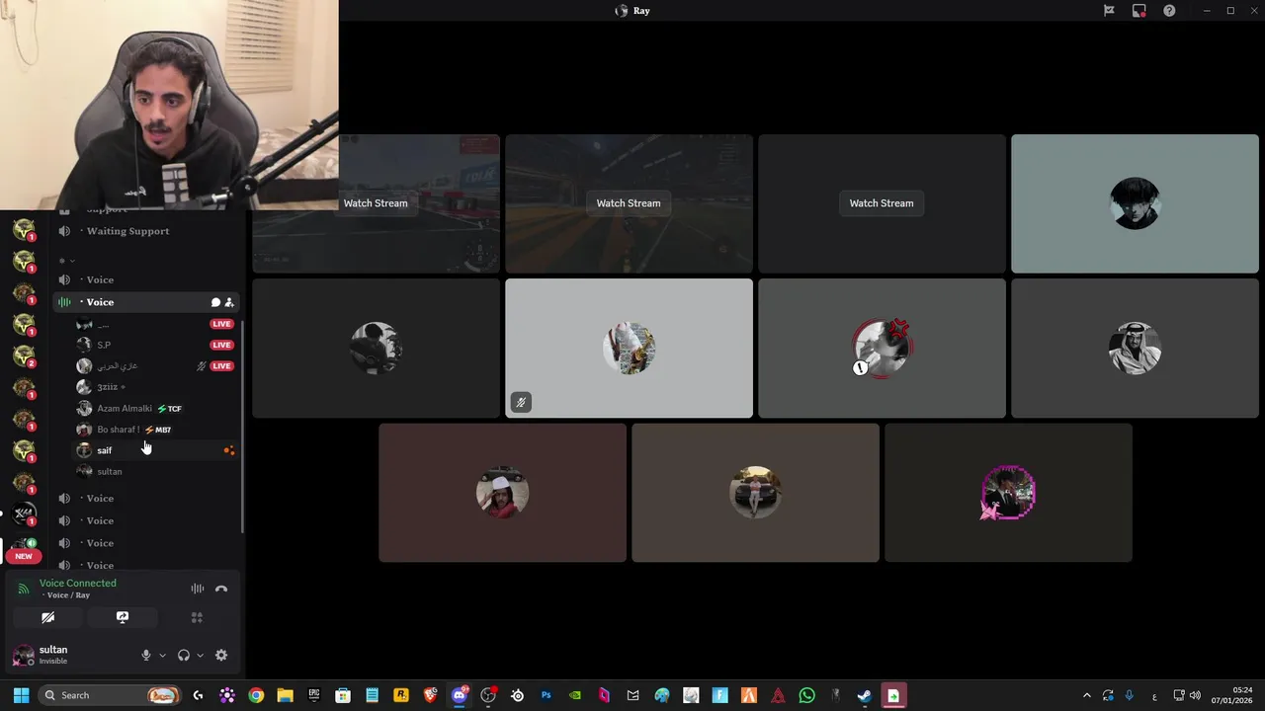Open Steam from the taskbar
This screenshot has height=711, width=1265.
tap(864, 695)
